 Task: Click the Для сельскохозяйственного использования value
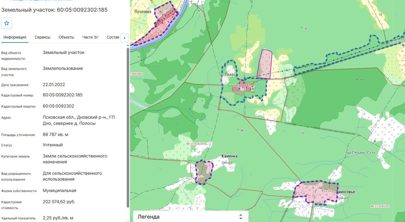tap(72, 176)
